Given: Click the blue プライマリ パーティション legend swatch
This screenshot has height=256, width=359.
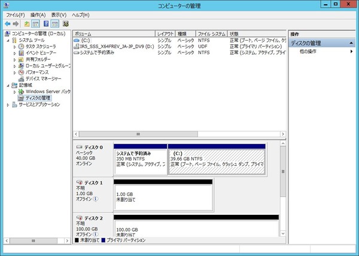Looking at the screenshot, I should point(104,240).
